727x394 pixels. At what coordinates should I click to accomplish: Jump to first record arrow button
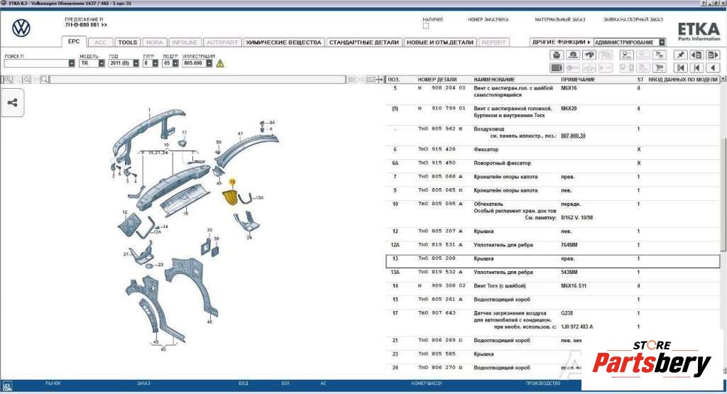(x=680, y=67)
